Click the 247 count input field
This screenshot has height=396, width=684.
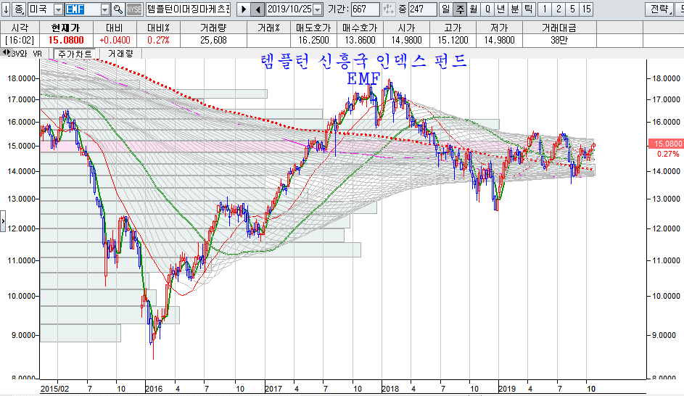[422, 9]
